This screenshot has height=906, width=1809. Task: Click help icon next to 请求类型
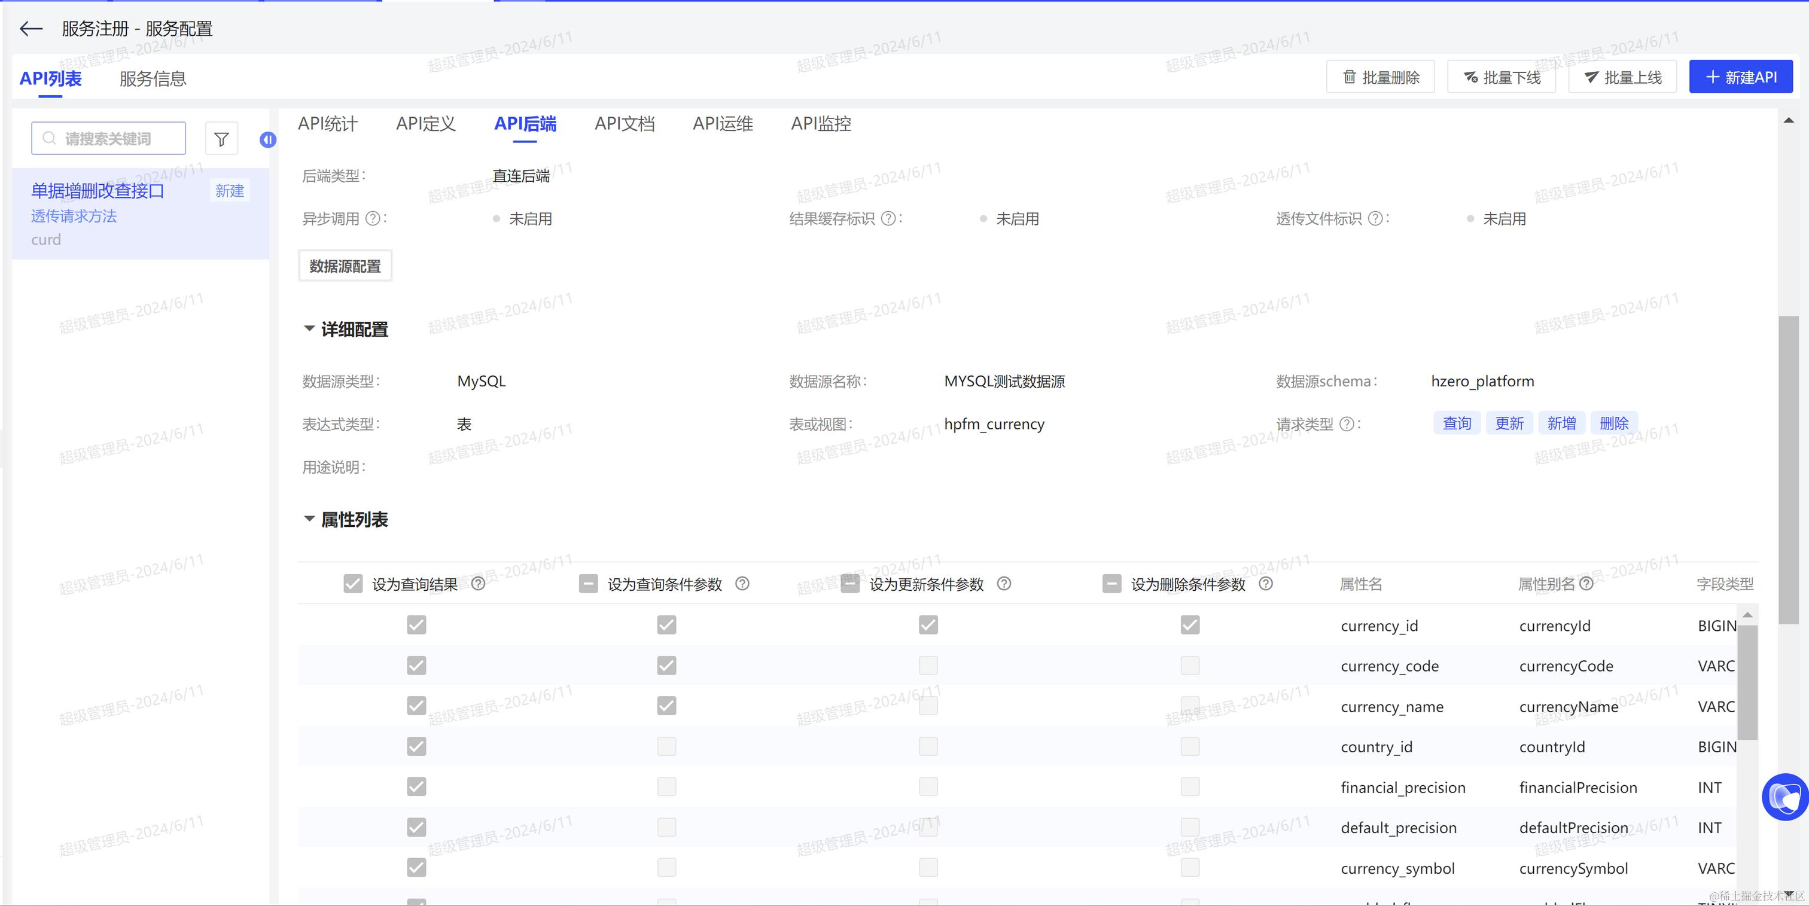click(x=1347, y=424)
